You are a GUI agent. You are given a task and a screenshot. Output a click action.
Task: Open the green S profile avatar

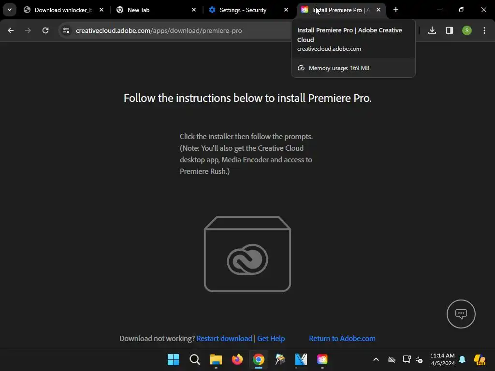(466, 30)
